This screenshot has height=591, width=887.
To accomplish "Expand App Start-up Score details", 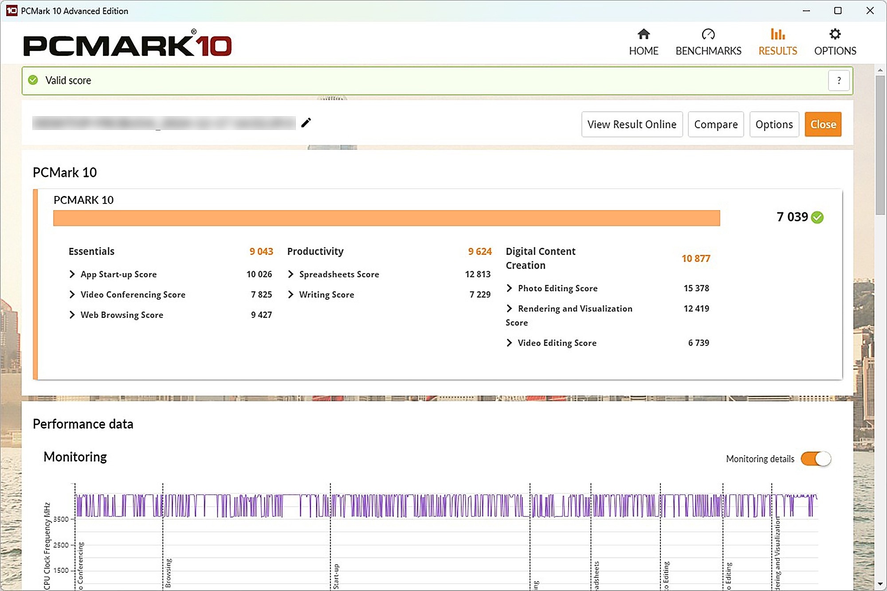I will 72,274.
